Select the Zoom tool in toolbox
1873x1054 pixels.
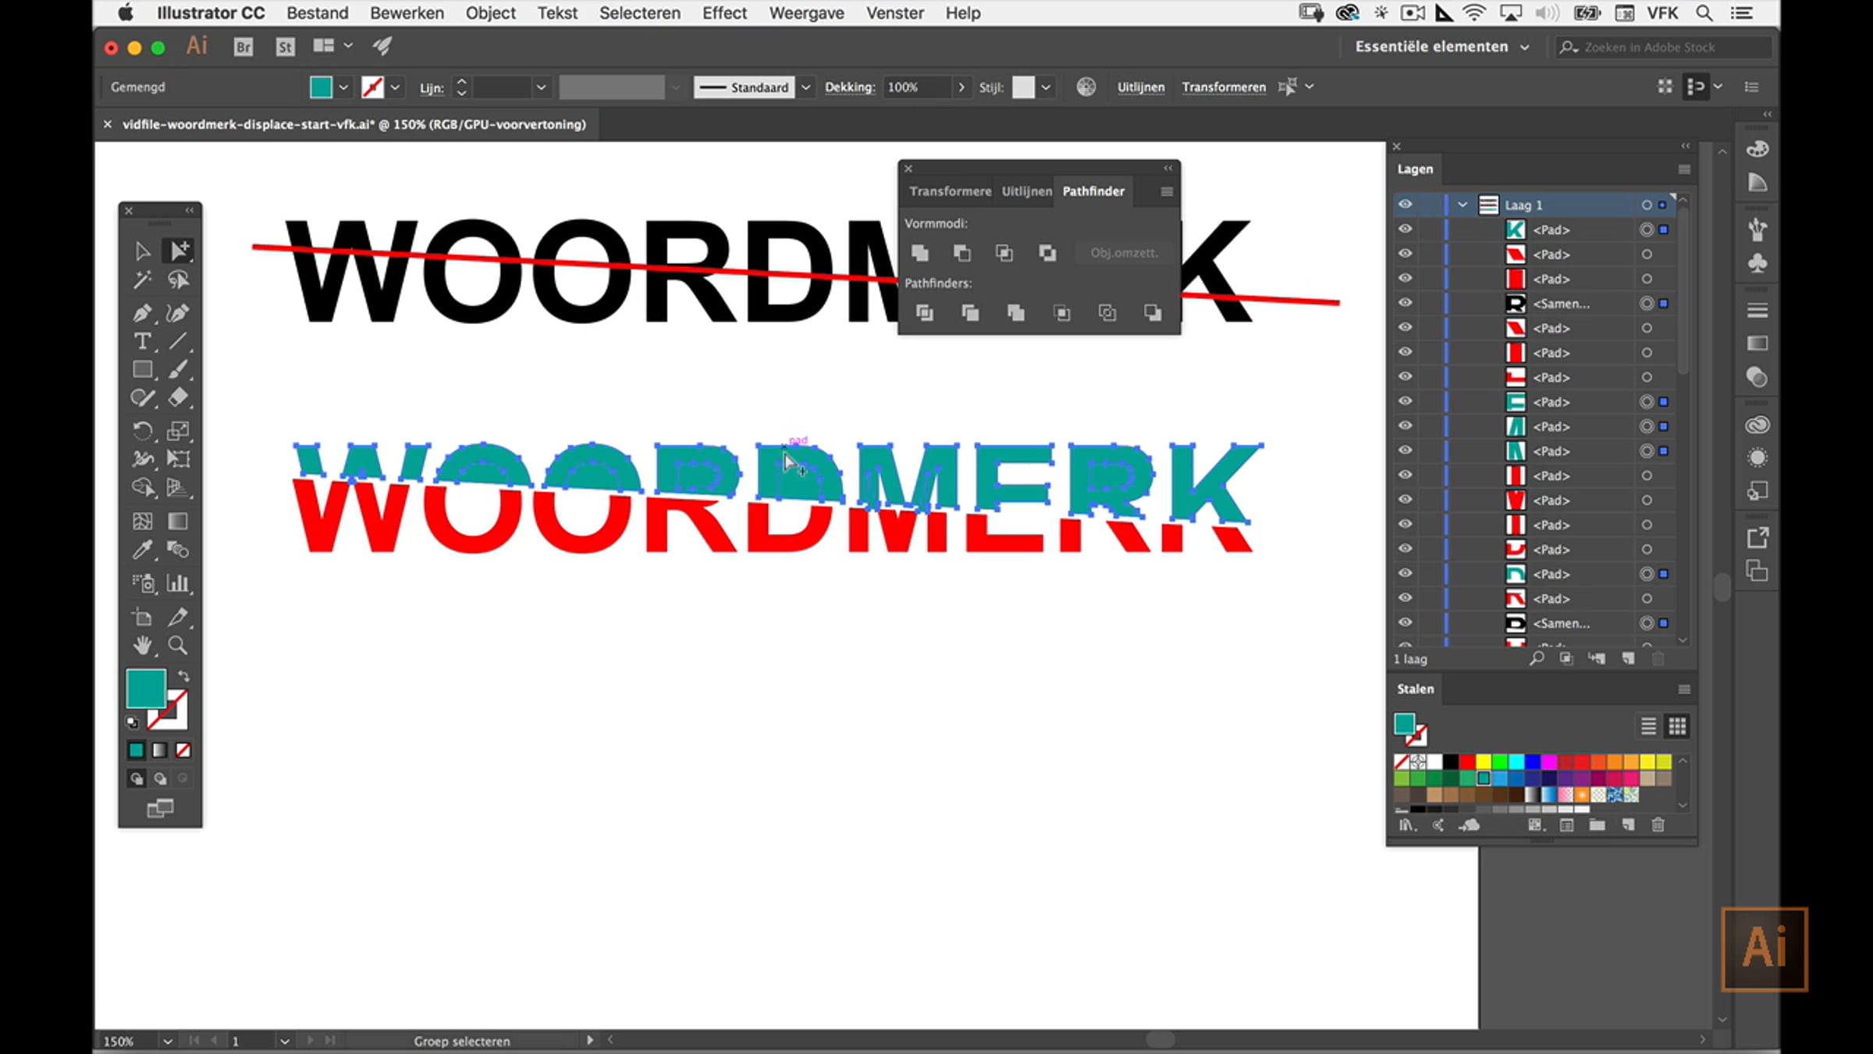pos(178,646)
